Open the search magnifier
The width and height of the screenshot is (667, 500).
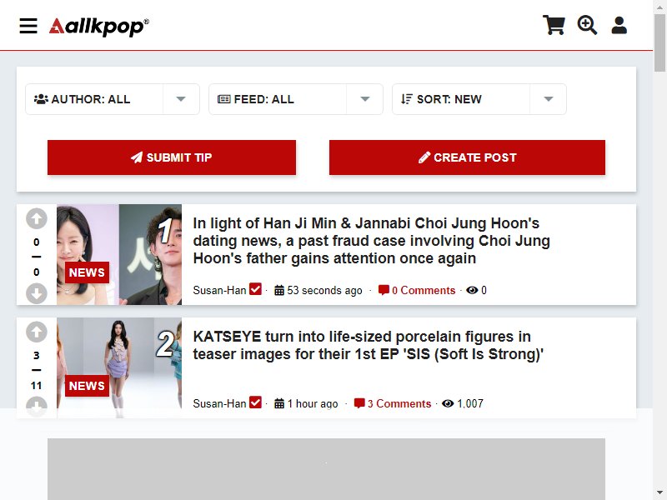[587, 25]
